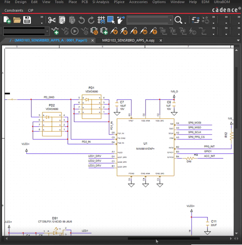This screenshot has width=242, height=245.
Task: Click the Back Annotate icon
Action: [x=205, y=20]
